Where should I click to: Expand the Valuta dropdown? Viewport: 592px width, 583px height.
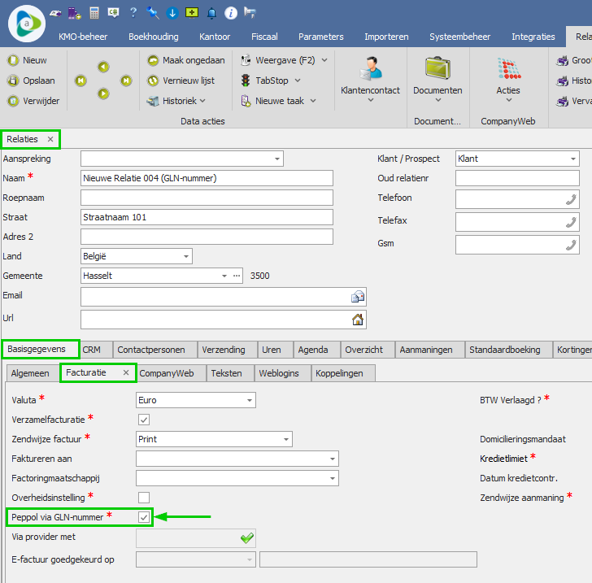click(x=249, y=400)
